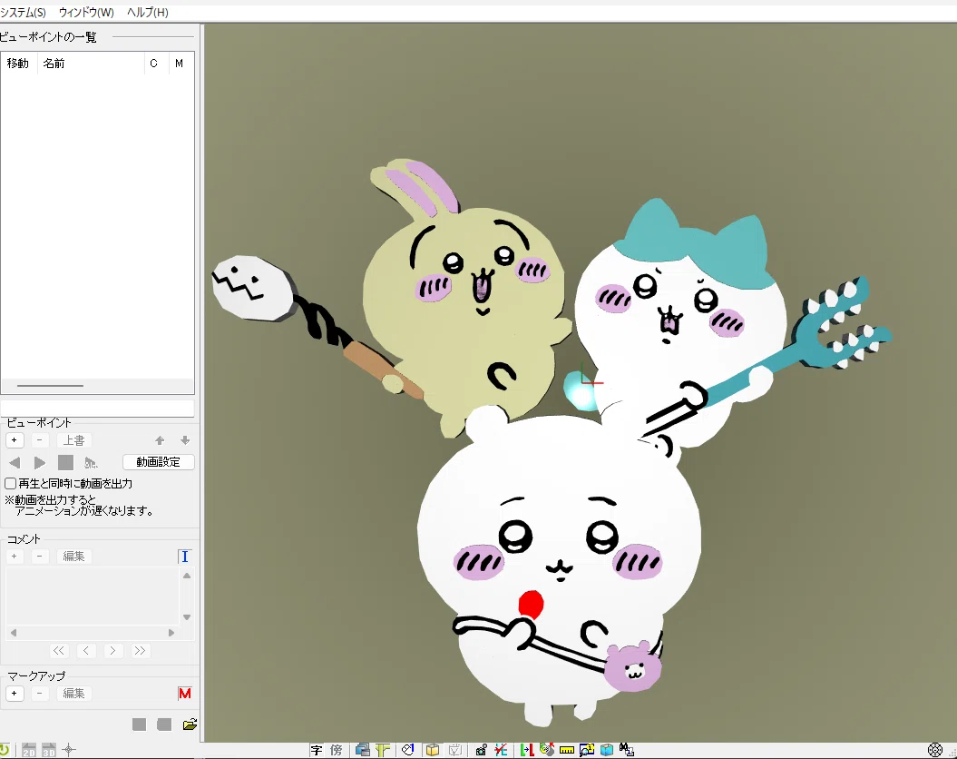The height and width of the screenshot is (759, 957).
Task: Click the green T-shaped structure icon
Action: tap(383, 750)
